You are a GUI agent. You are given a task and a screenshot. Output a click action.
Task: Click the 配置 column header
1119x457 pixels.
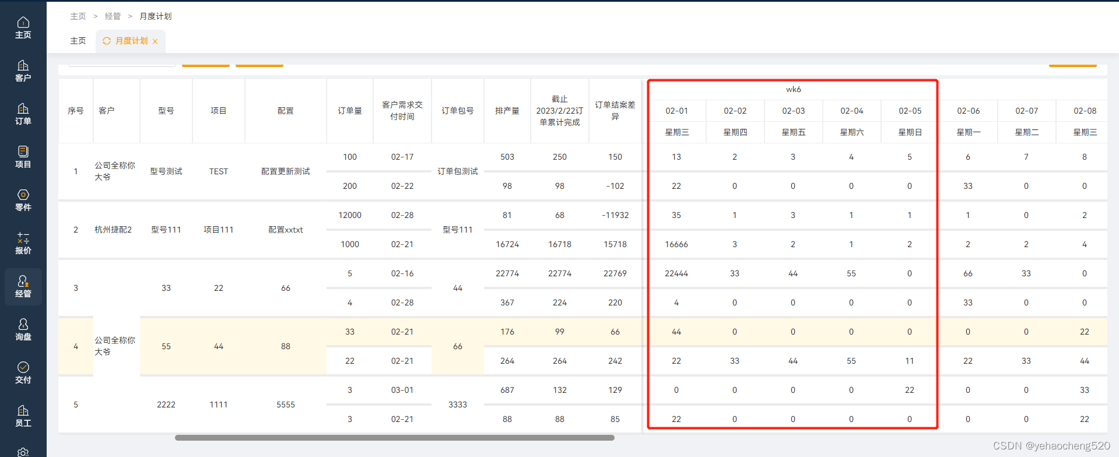tap(286, 111)
